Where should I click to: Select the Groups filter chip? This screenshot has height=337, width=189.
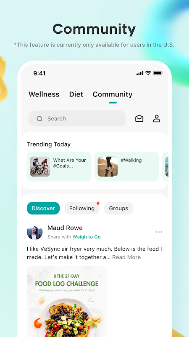coord(118,208)
